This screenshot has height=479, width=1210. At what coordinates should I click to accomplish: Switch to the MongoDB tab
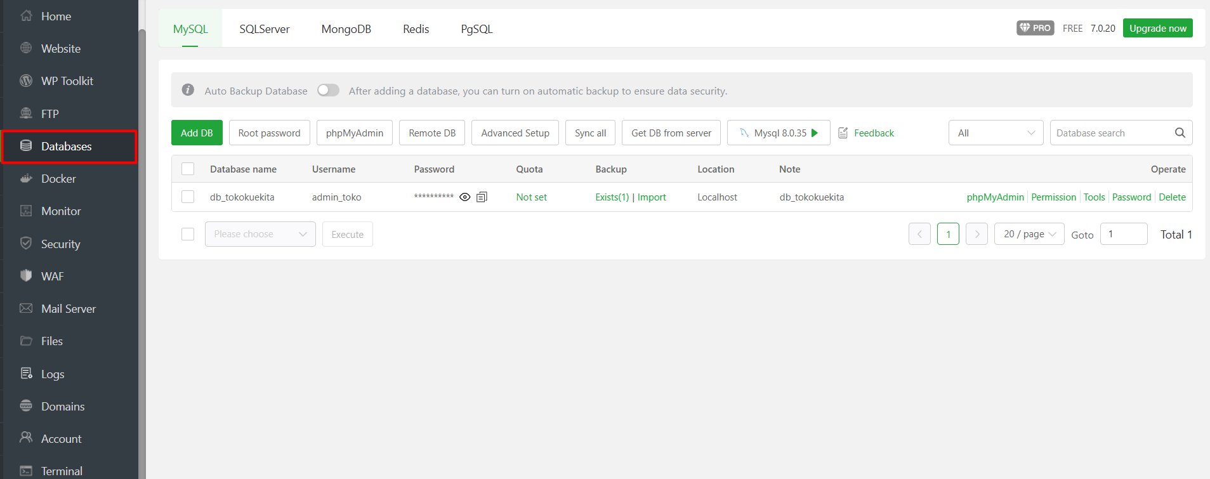pyautogui.click(x=346, y=29)
